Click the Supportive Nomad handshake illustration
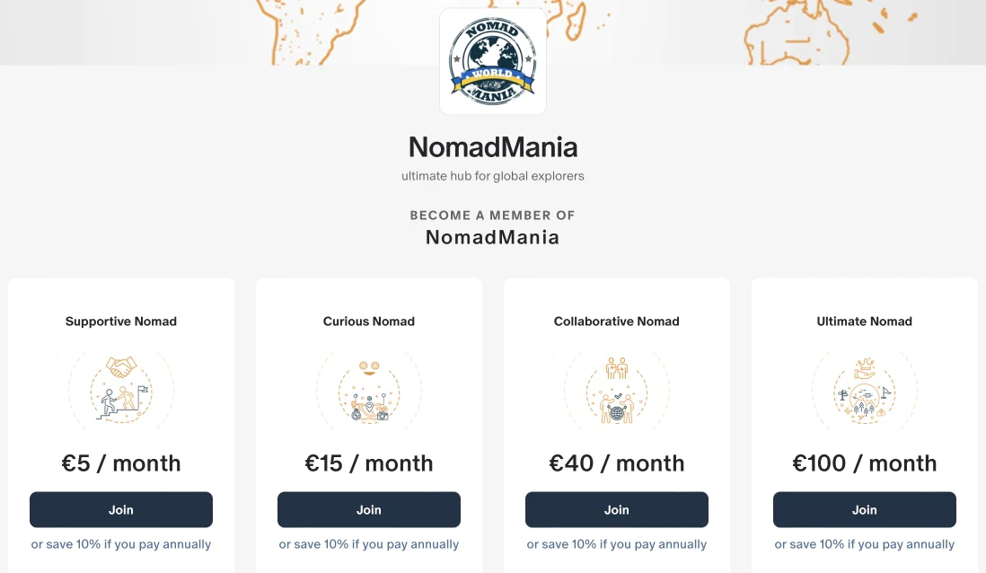The width and height of the screenshot is (986, 573). point(121,391)
